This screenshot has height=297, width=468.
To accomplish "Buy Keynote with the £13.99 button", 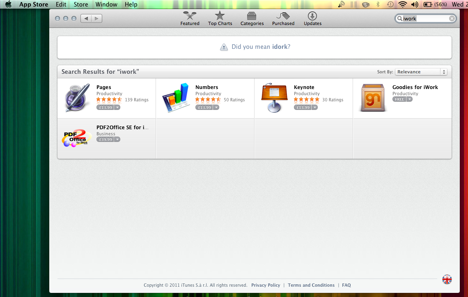I will (303, 107).
